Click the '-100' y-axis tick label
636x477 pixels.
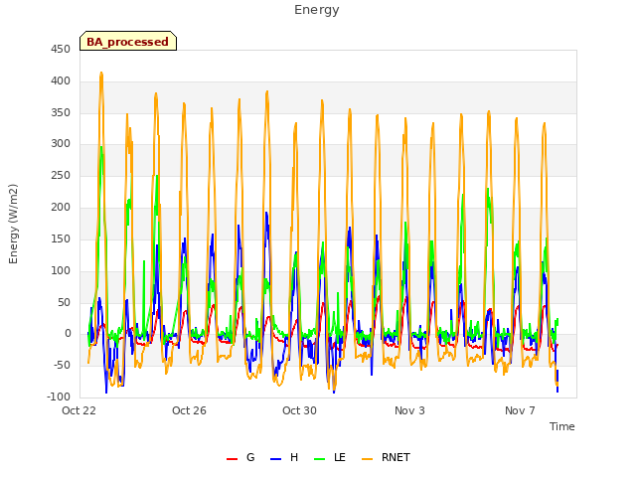(59, 397)
